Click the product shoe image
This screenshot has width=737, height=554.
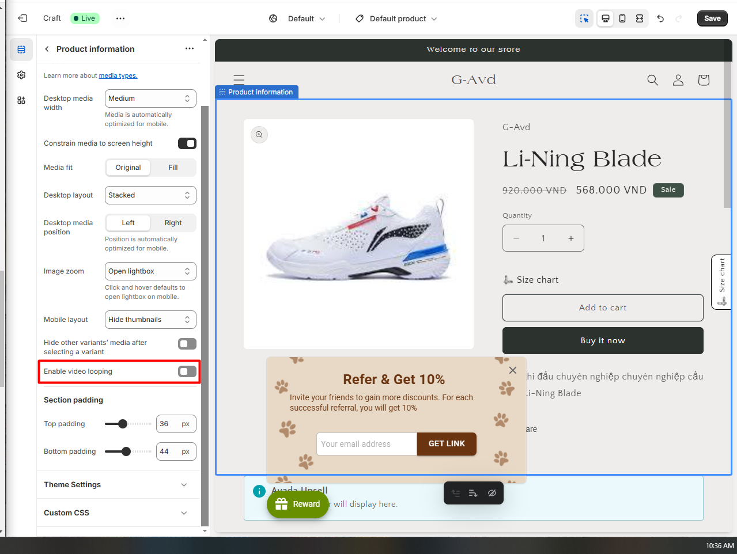tap(358, 234)
